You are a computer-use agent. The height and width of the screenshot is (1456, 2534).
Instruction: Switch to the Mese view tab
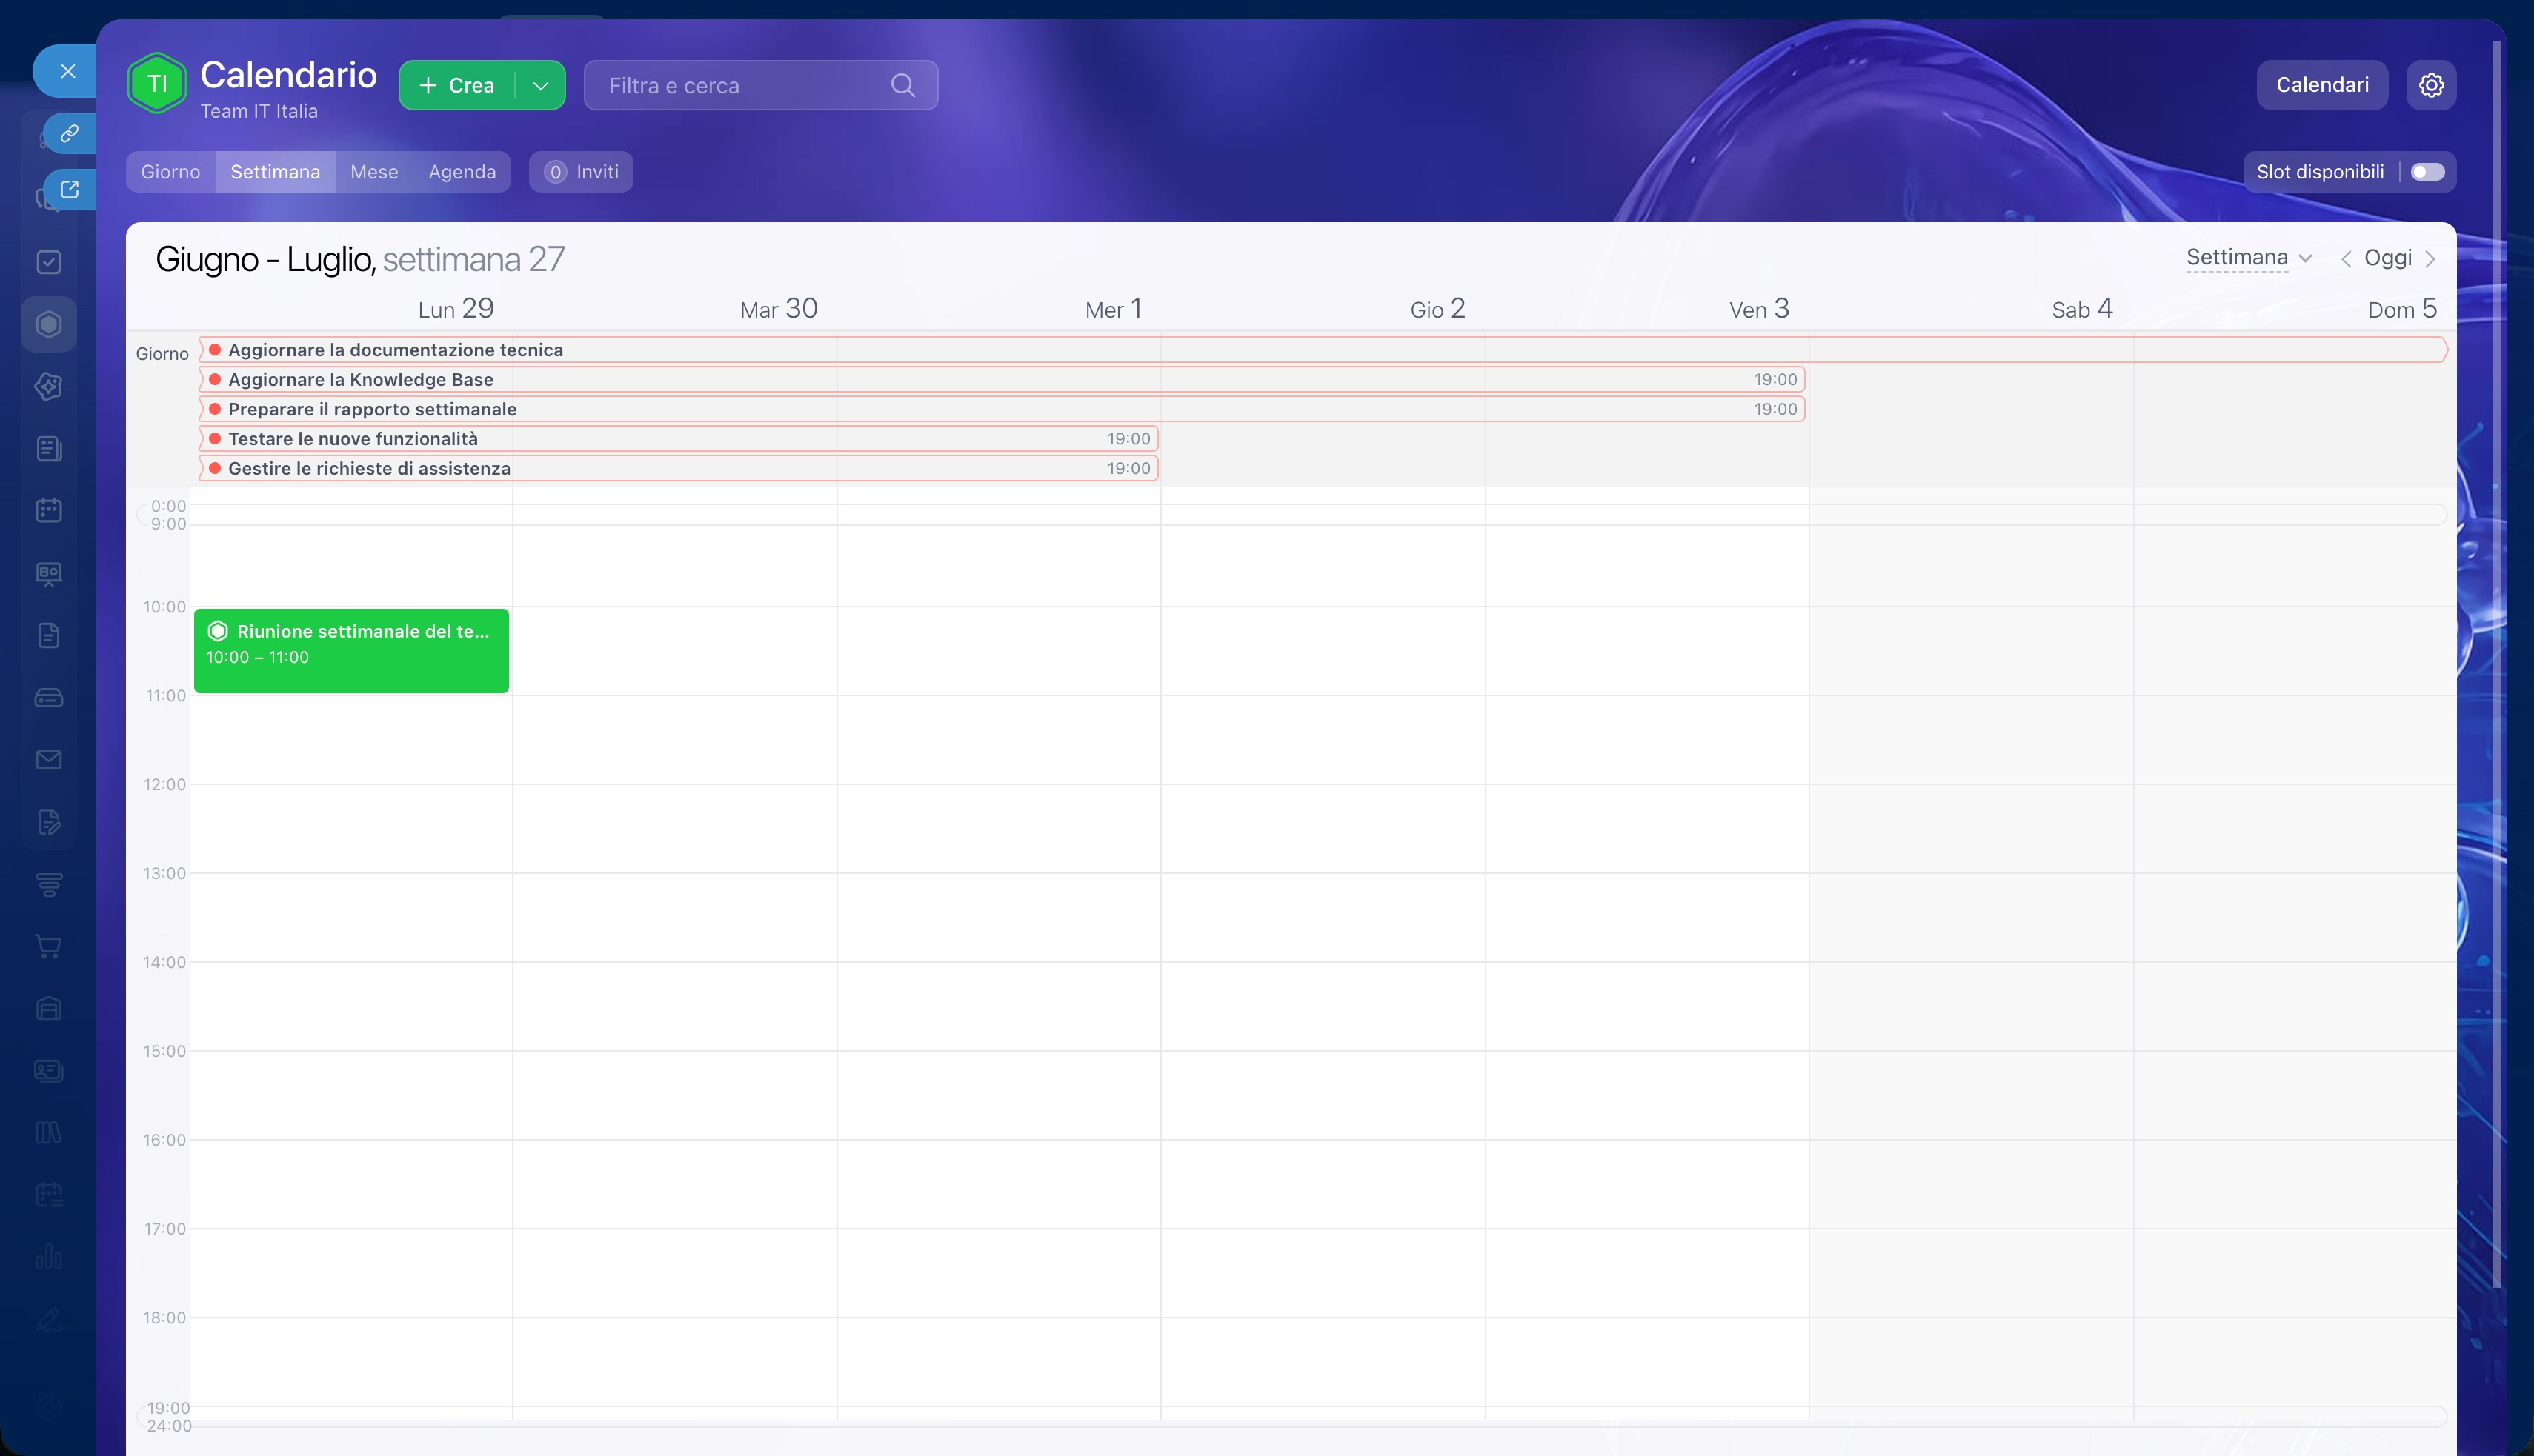click(374, 172)
